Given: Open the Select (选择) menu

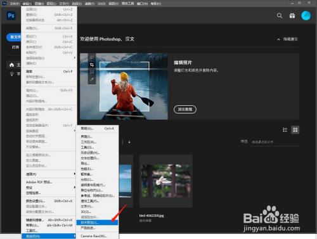Looking at the screenshot, I should point(77,4).
